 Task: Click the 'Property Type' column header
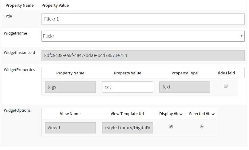pos(184,73)
